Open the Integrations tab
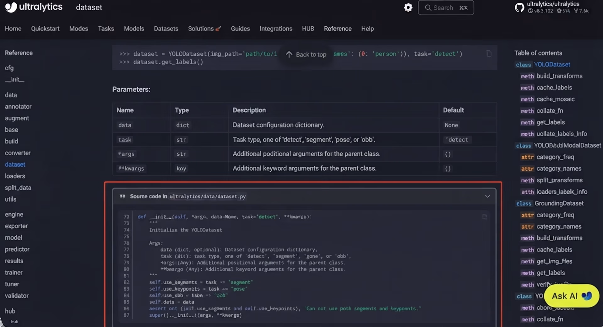603x327 pixels. 276,29
